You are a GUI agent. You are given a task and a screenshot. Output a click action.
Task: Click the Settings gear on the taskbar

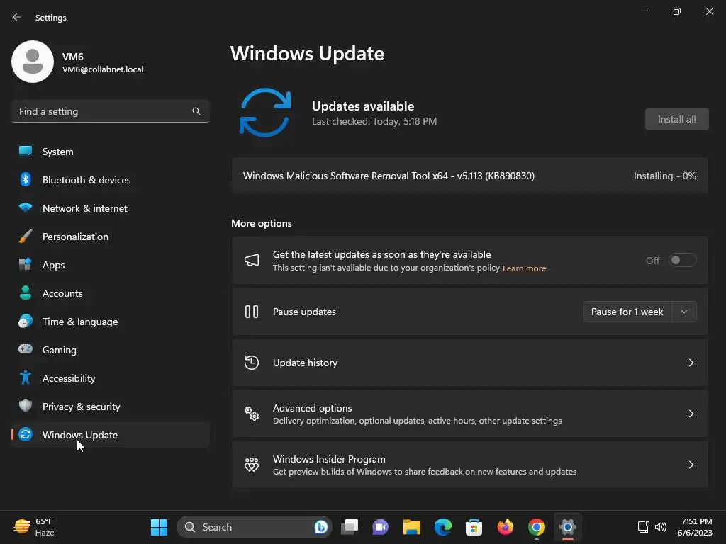pos(568,527)
